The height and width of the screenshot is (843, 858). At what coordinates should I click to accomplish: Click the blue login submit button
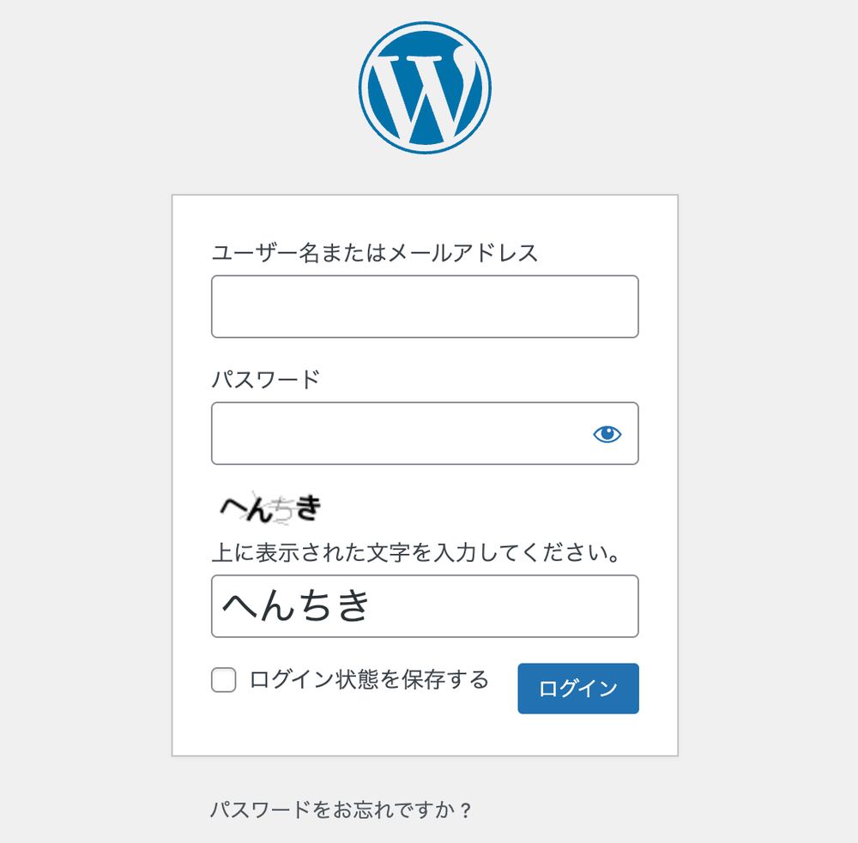point(577,689)
